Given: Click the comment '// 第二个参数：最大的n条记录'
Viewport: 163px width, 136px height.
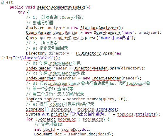Looking at the screenshot, I should 55,94.
